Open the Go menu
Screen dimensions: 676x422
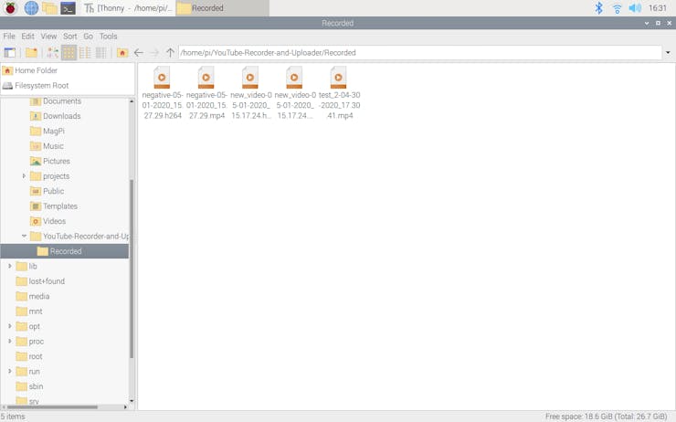pos(88,37)
